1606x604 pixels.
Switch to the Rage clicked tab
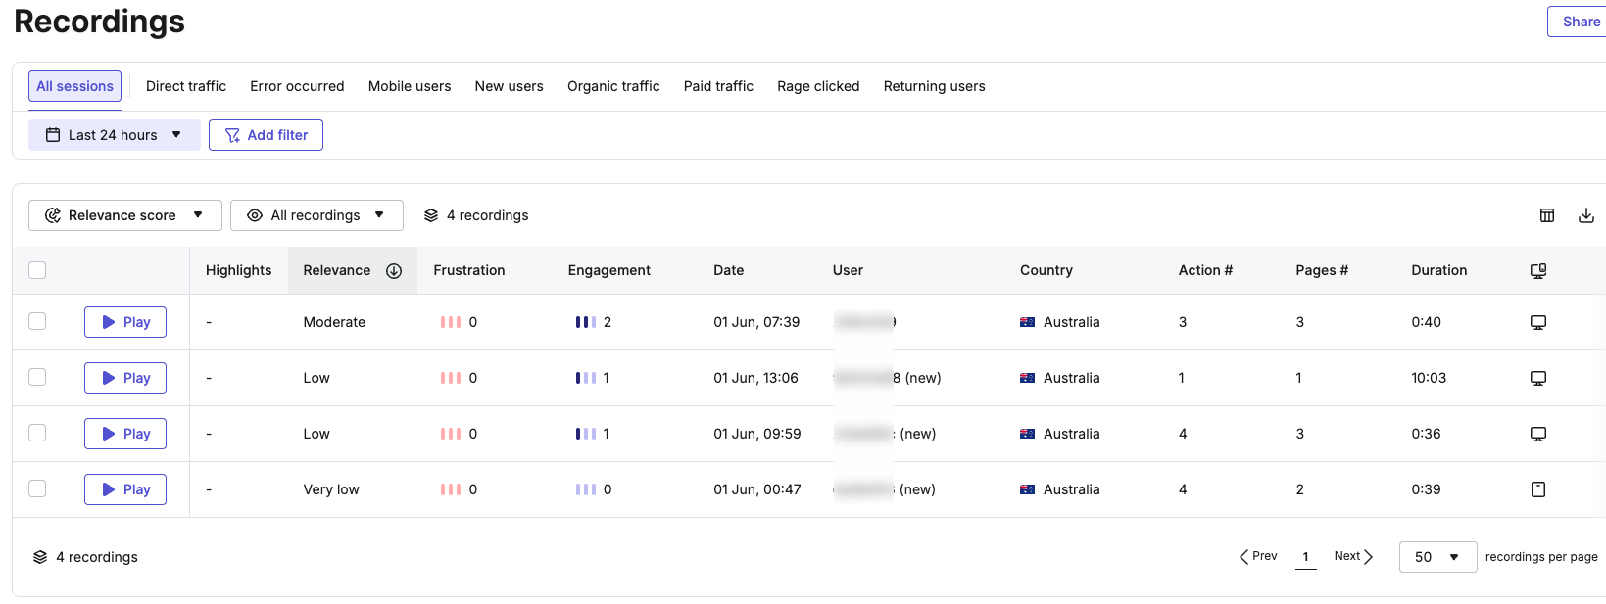pyautogui.click(x=818, y=86)
